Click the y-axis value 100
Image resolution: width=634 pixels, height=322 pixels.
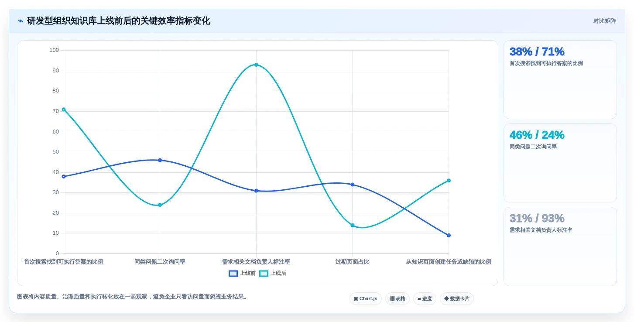coord(54,50)
